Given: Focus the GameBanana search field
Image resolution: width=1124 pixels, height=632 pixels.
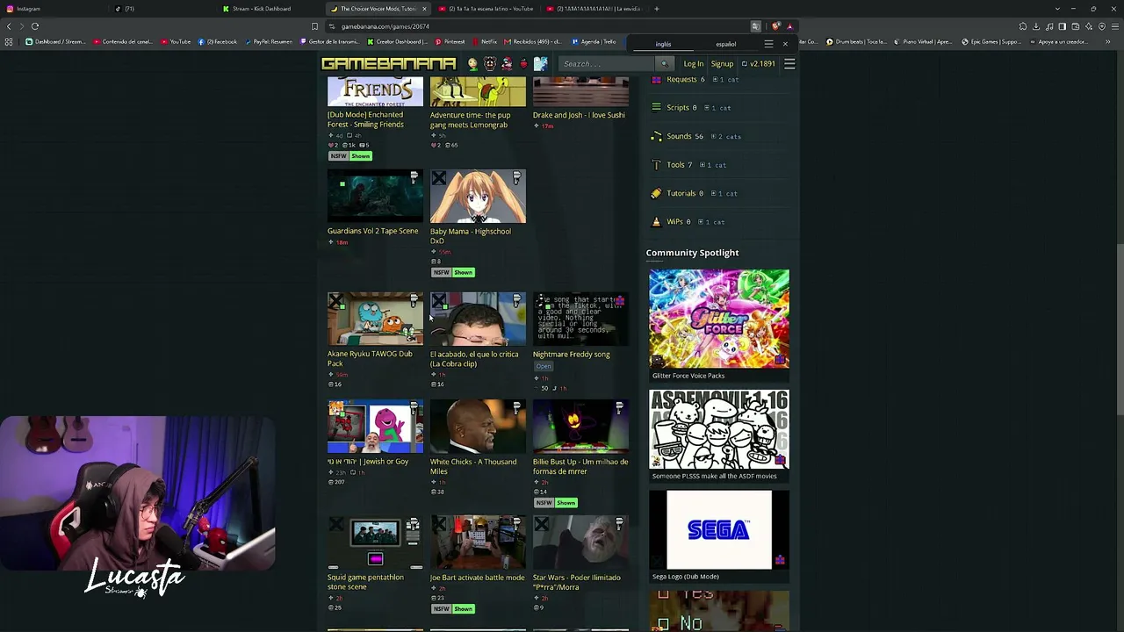Looking at the screenshot, I should [x=608, y=64].
